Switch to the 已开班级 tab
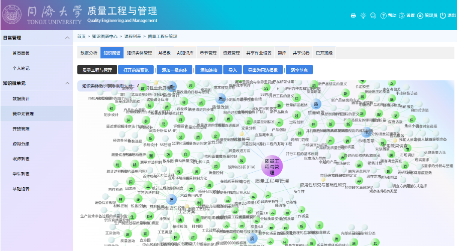This screenshot has height=251, width=457. [x=324, y=53]
